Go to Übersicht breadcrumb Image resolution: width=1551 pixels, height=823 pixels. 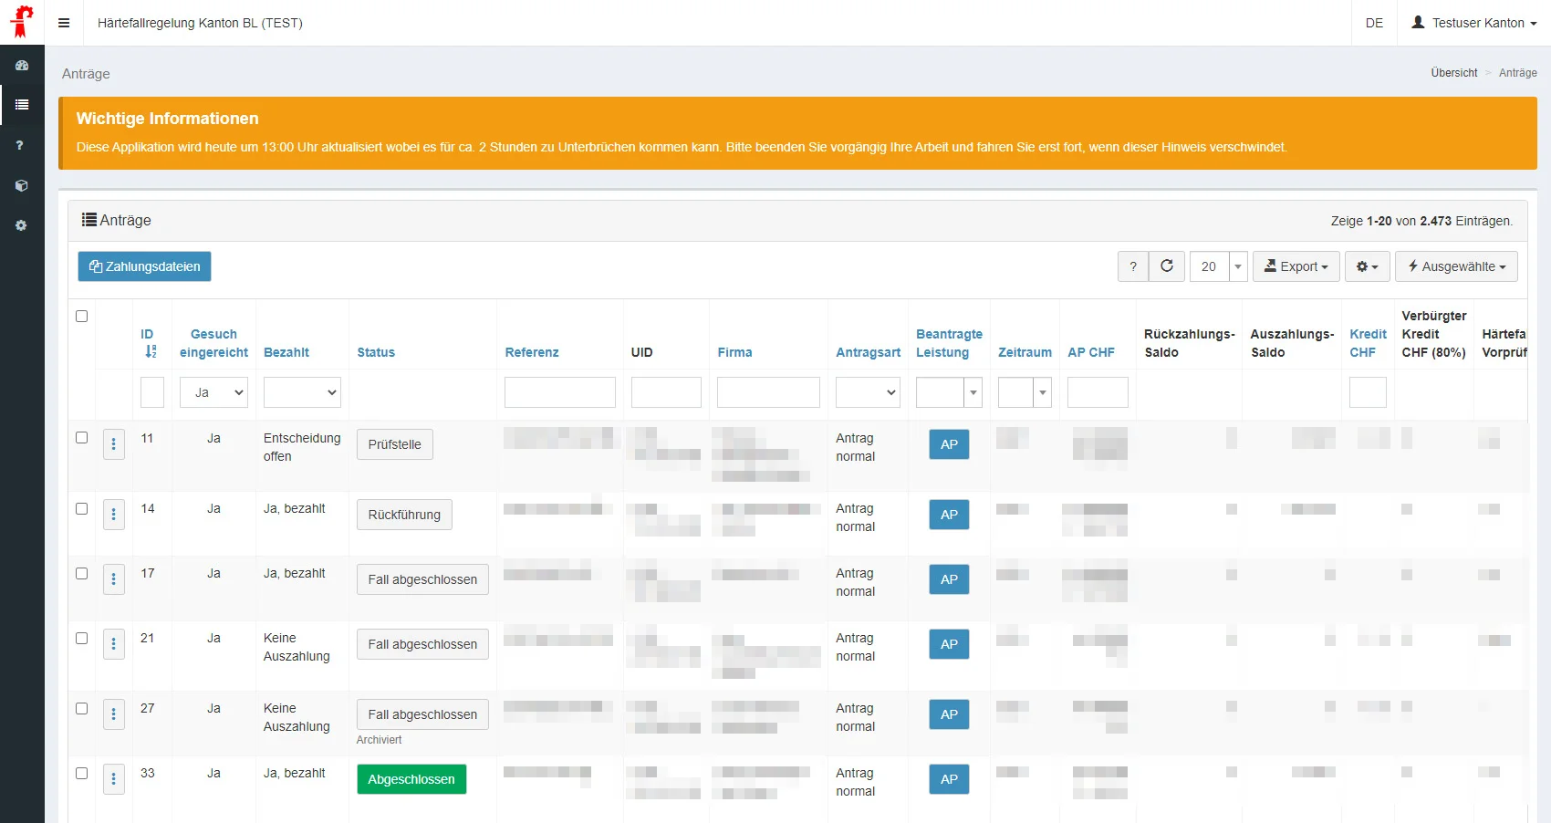point(1454,73)
